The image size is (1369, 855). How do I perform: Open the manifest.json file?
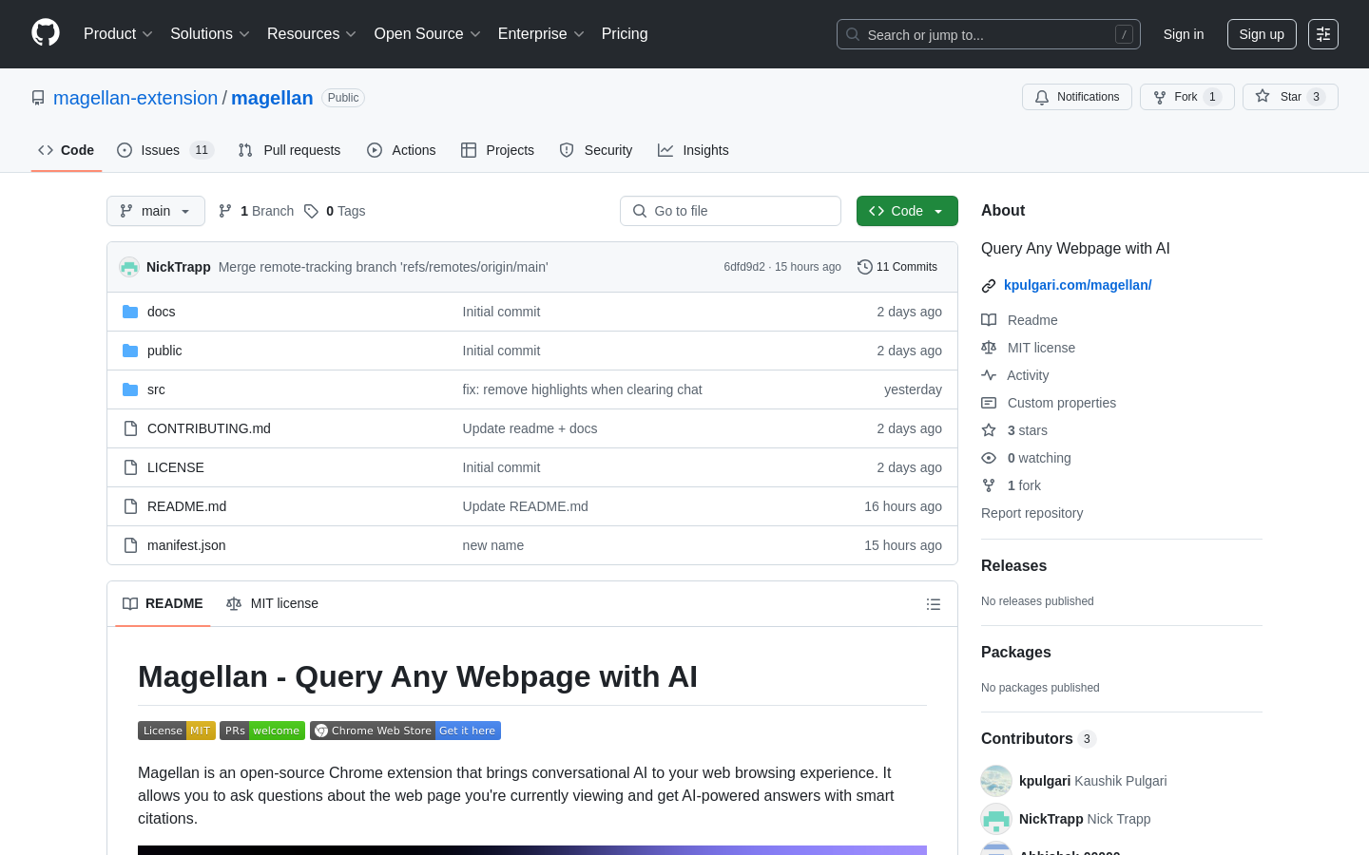(x=186, y=545)
